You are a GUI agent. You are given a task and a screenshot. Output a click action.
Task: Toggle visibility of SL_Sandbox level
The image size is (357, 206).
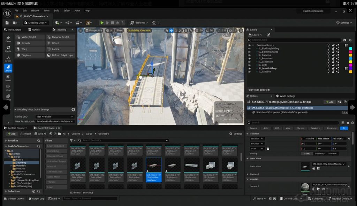click(x=249, y=72)
